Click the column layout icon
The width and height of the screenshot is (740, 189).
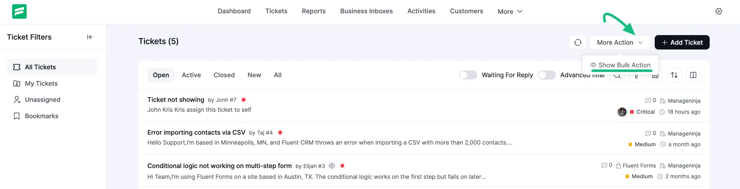point(693,75)
